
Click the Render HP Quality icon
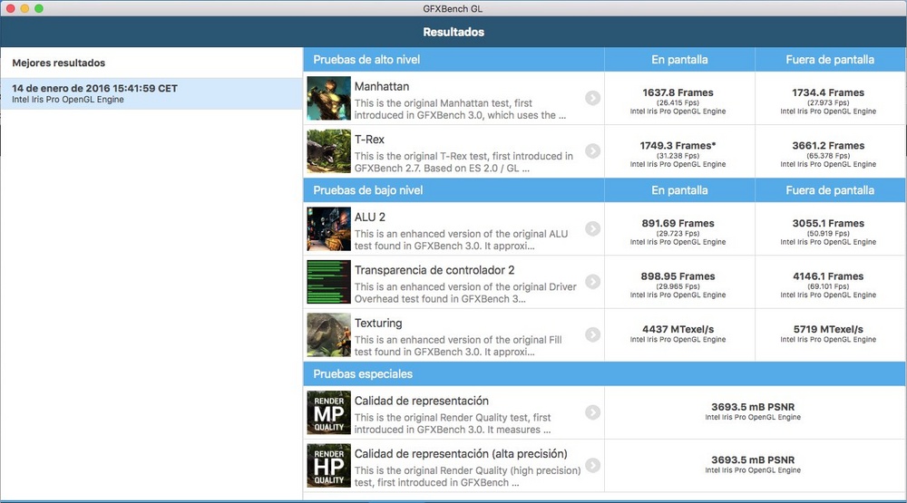pyautogui.click(x=328, y=466)
